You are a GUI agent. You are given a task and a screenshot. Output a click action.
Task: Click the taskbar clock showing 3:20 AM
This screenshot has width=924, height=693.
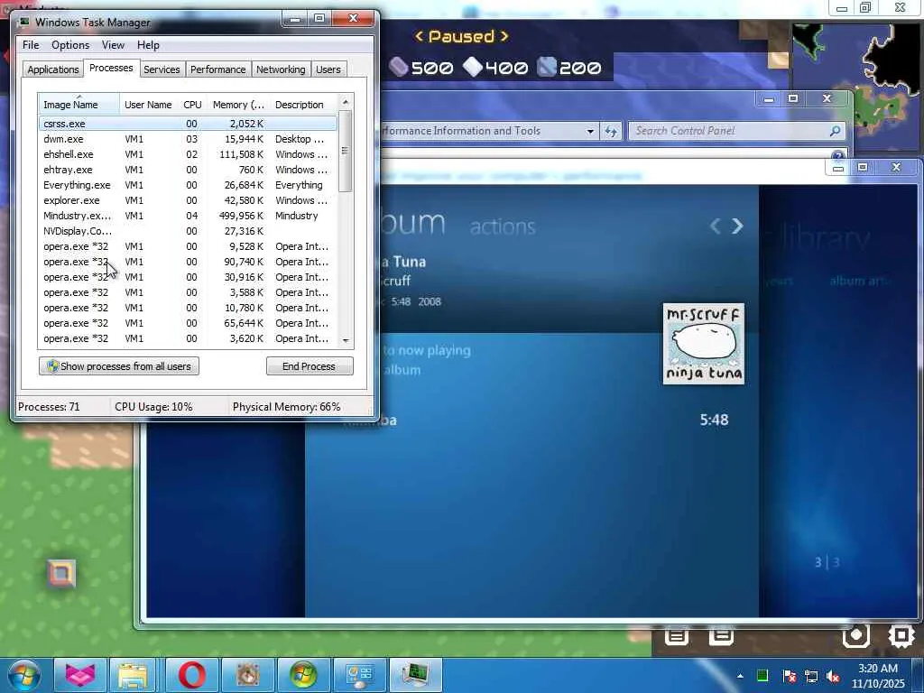(x=878, y=676)
